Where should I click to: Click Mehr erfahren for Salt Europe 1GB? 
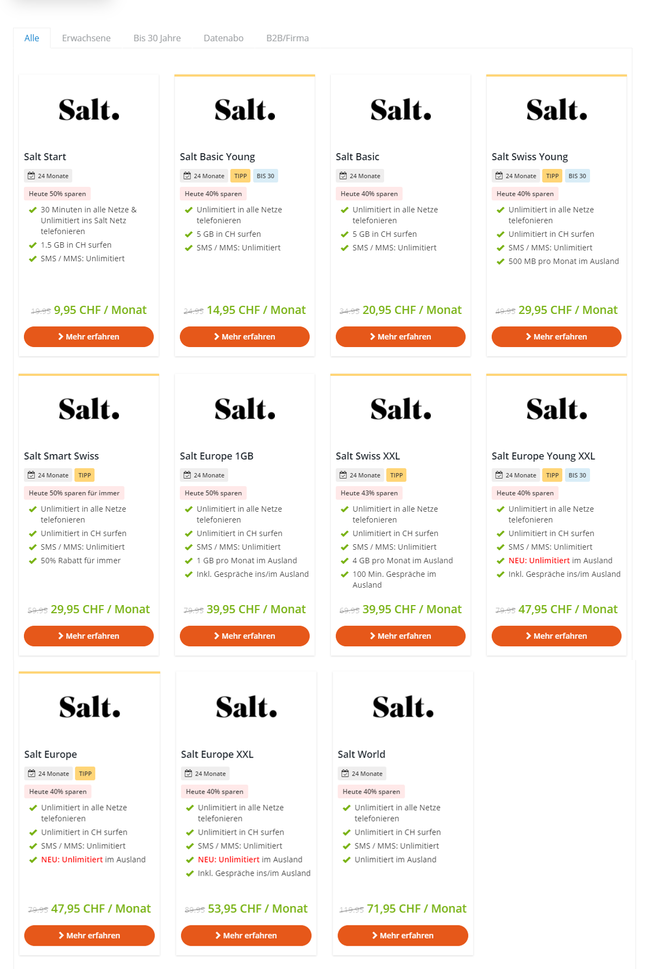pos(244,636)
